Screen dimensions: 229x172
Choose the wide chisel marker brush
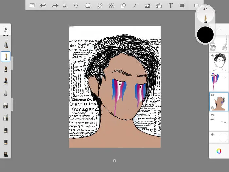[6, 105]
